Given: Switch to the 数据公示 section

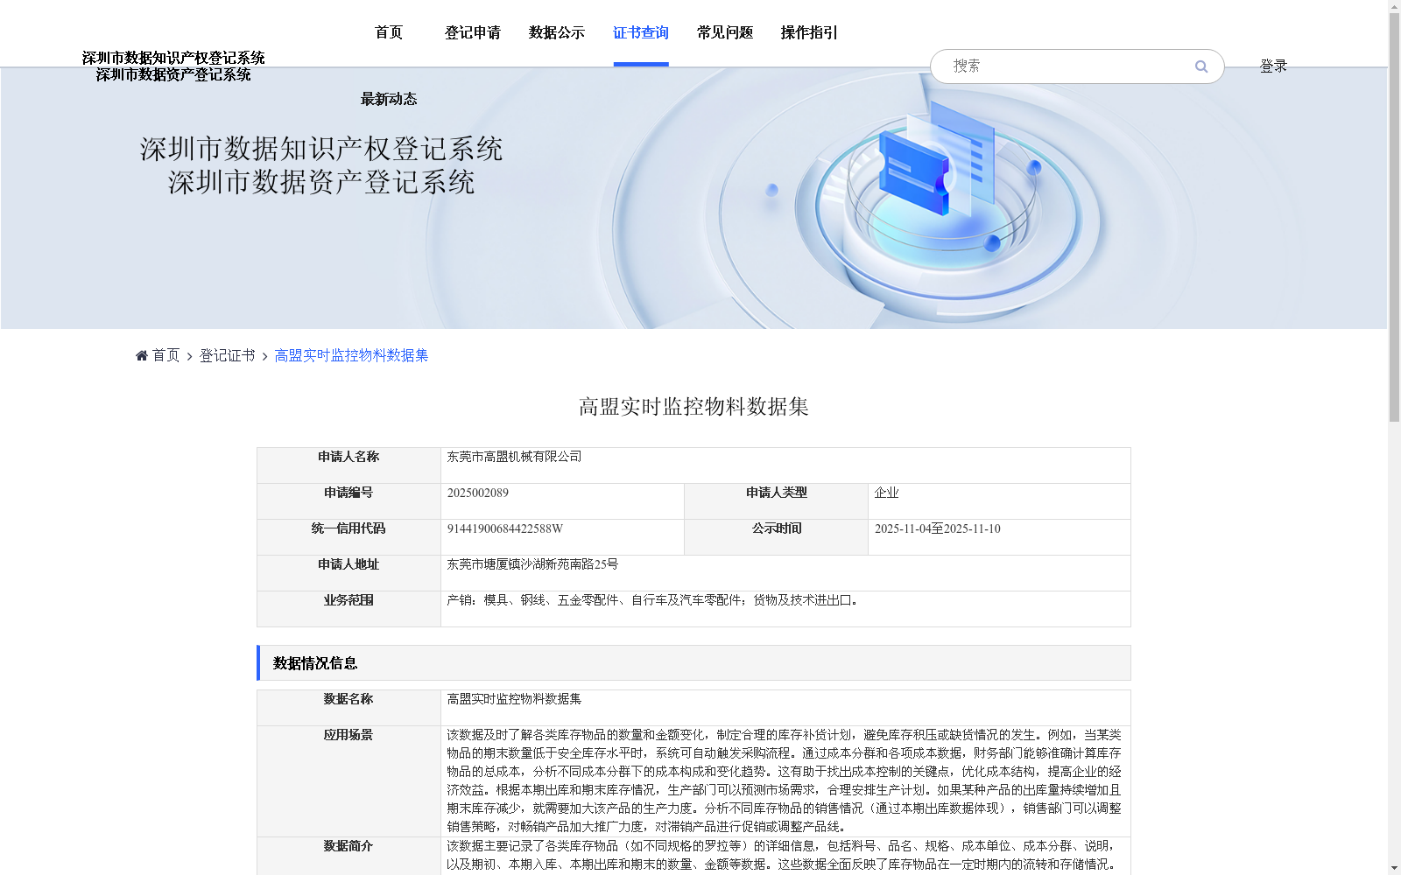Looking at the screenshot, I should coord(555,32).
